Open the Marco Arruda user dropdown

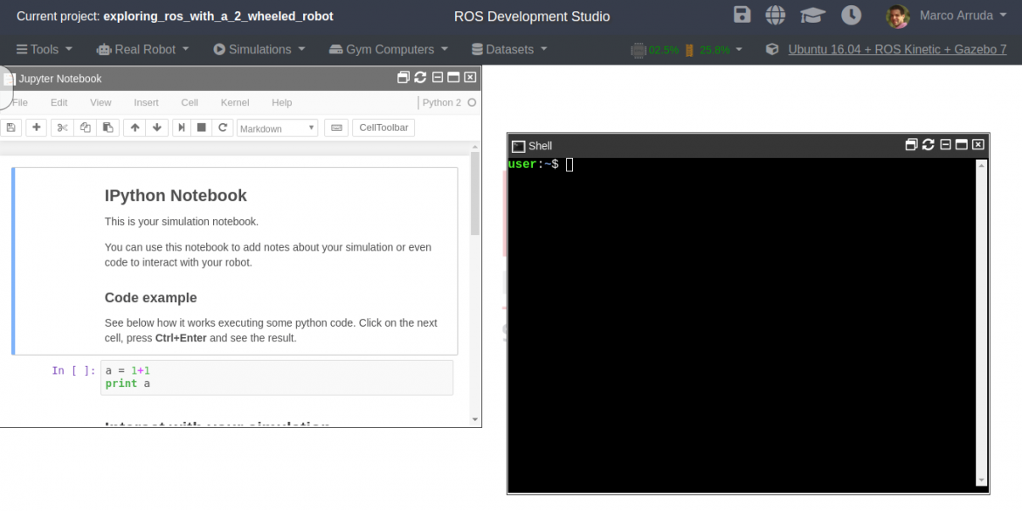tap(963, 16)
